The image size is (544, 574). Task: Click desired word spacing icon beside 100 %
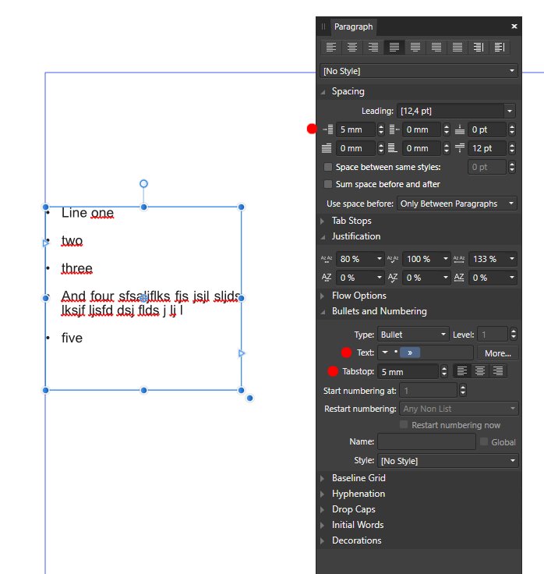(393, 259)
